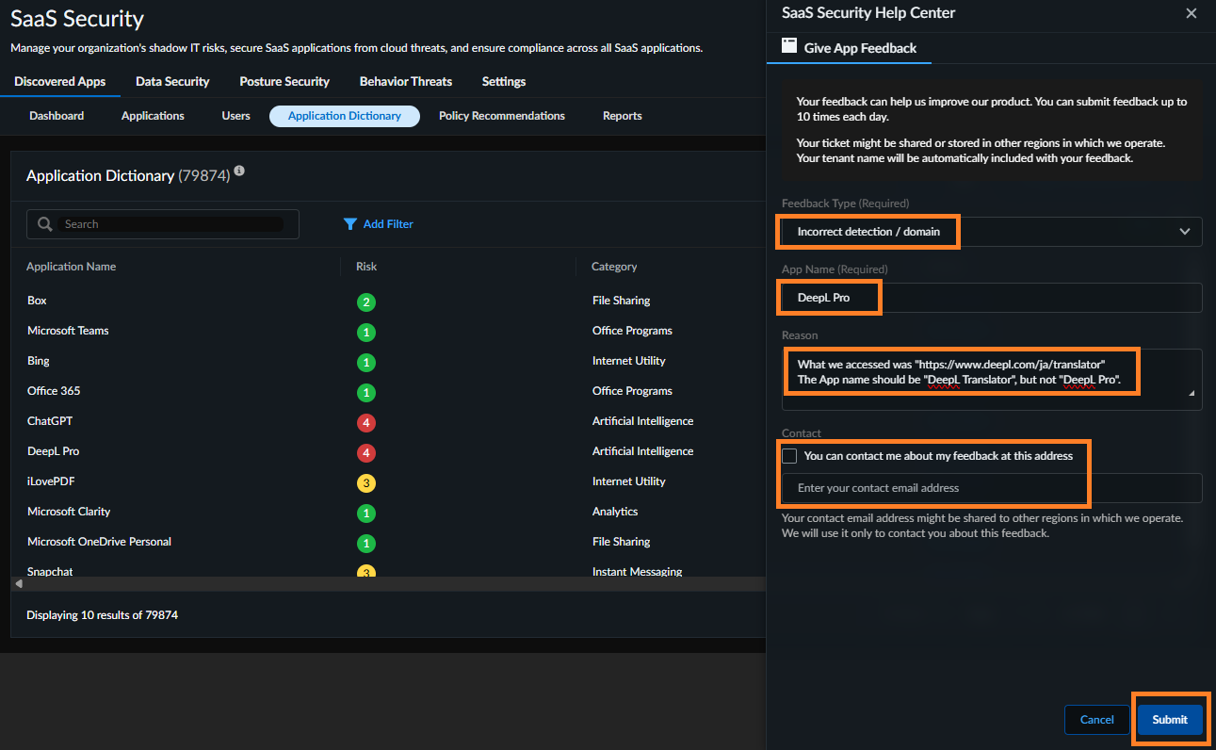Go to the Dashboard sub-tab
This screenshot has width=1216, height=750.
point(57,116)
